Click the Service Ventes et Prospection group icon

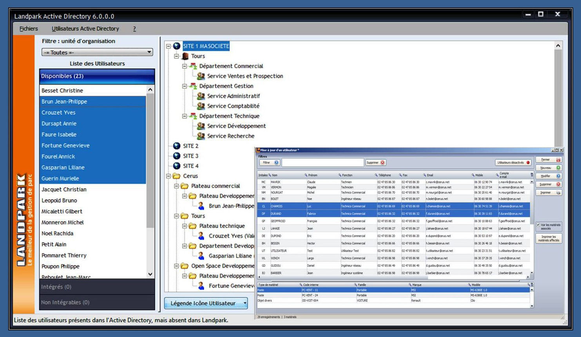pyautogui.click(x=201, y=76)
